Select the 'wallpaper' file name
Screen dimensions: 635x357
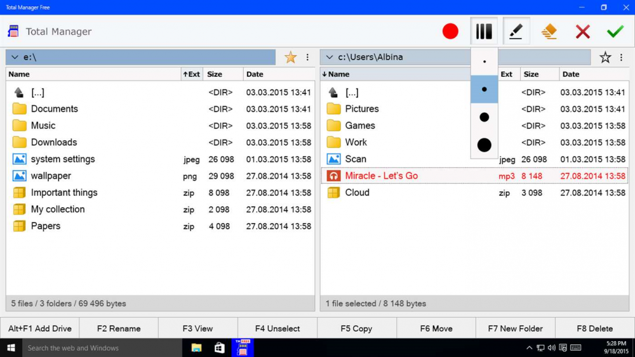tap(51, 176)
